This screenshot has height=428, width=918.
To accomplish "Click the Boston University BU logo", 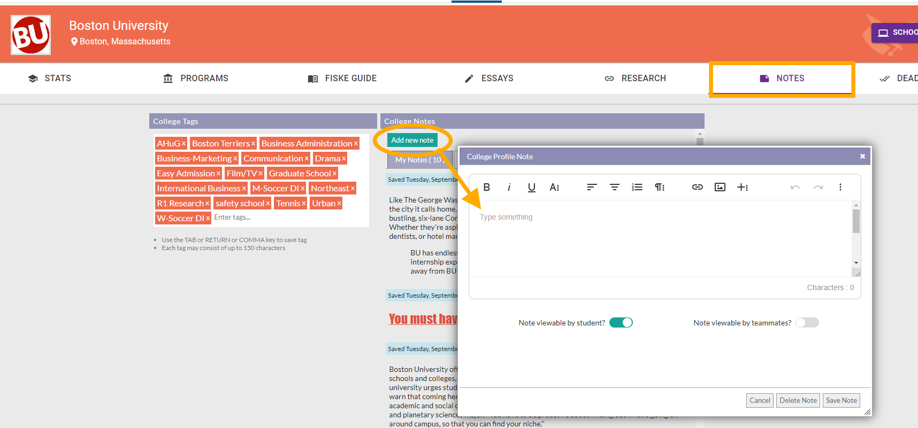I will coord(31,35).
